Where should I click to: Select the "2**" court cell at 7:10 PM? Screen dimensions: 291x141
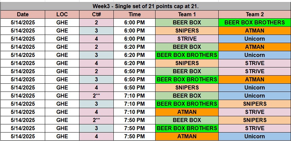click(x=96, y=96)
